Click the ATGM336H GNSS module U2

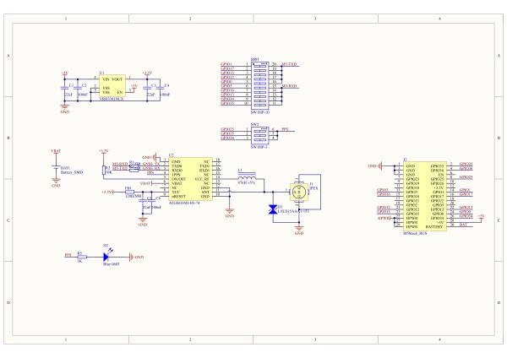[x=194, y=178]
